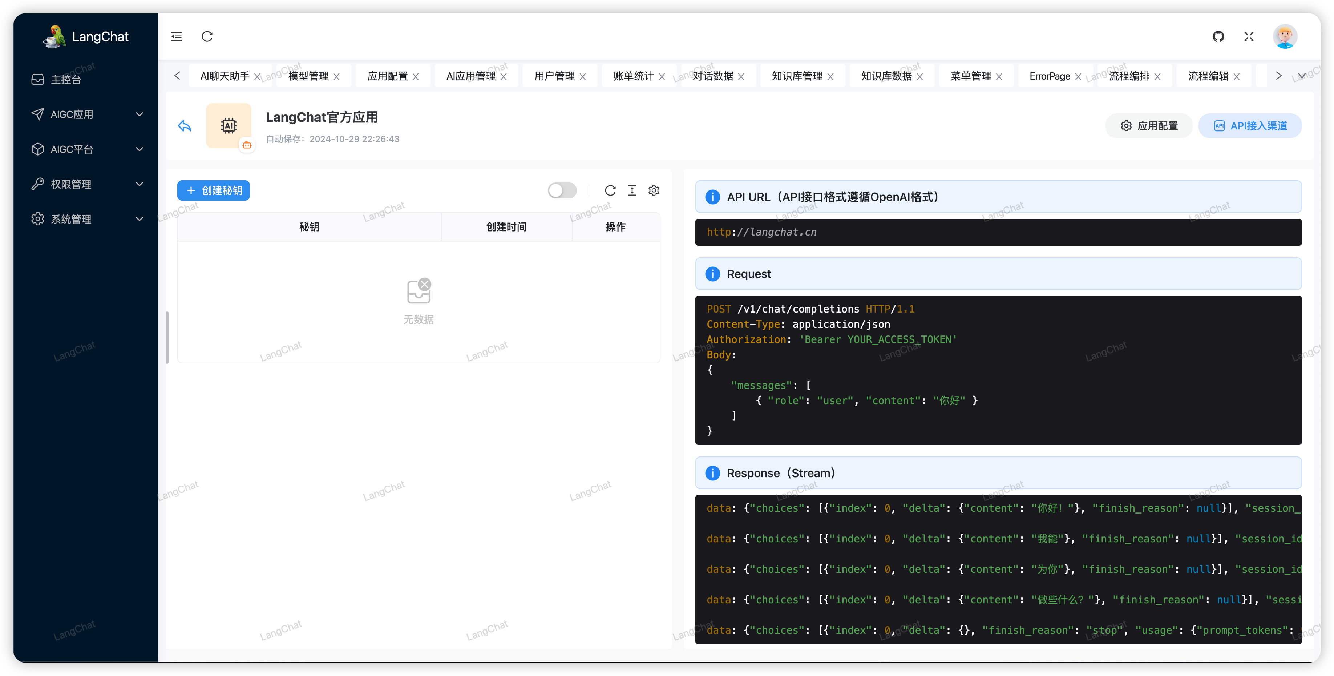The image size is (1334, 676).
Task: Open the tab list dropdown chevron
Action: click(1302, 76)
